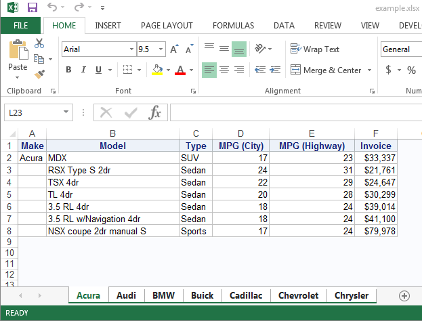The image size is (422, 321).
Task: Expand the Merge & Center dropdown arrow
Action: pyautogui.click(x=369, y=70)
